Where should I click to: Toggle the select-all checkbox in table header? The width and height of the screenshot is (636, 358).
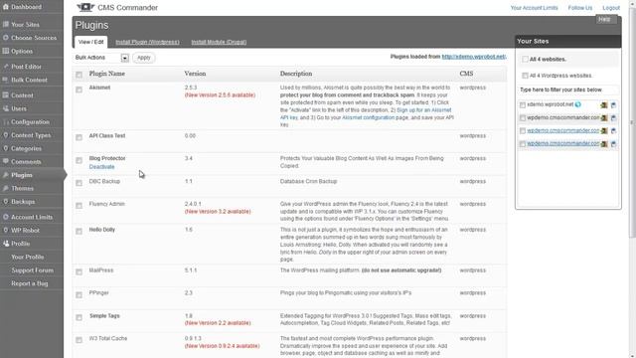pyautogui.click(x=79, y=75)
